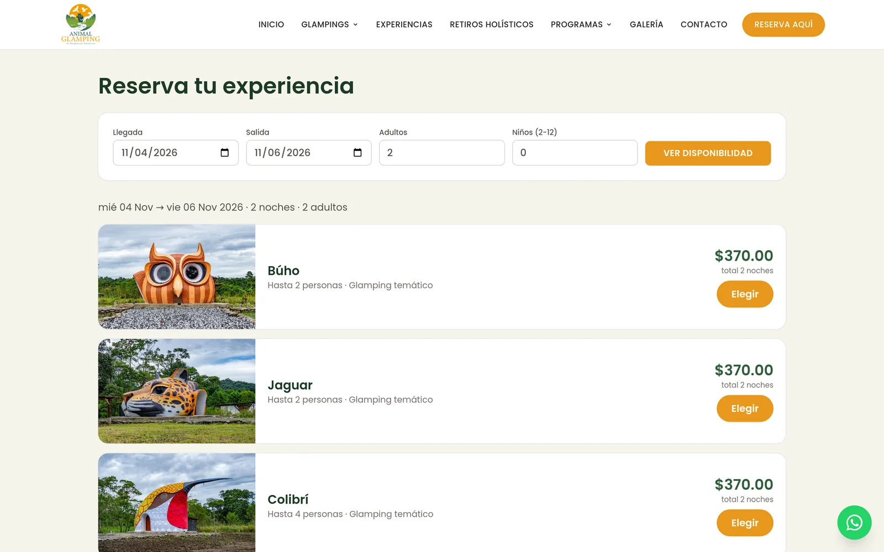Screen dimensions: 884x552
Task: Click the Animal Glamping logo
Action: (81, 24)
